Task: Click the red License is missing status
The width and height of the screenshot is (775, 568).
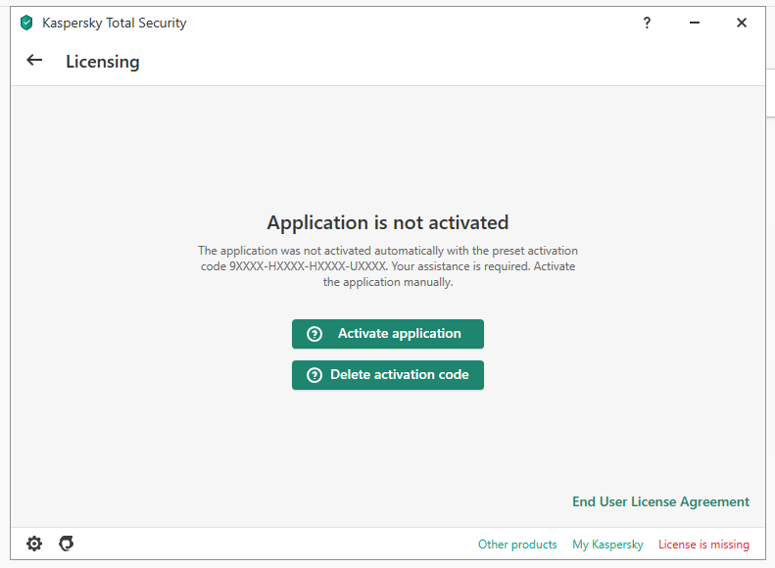Action: (x=703, y=544)
